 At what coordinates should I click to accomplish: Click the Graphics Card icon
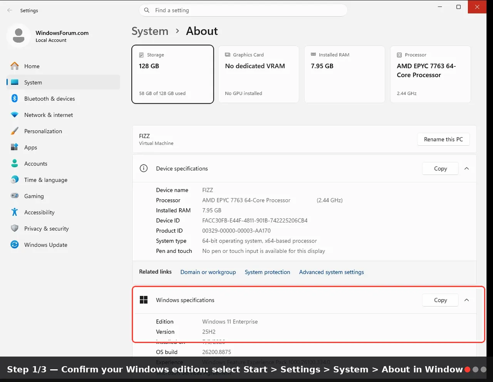(x=228, y=55)
